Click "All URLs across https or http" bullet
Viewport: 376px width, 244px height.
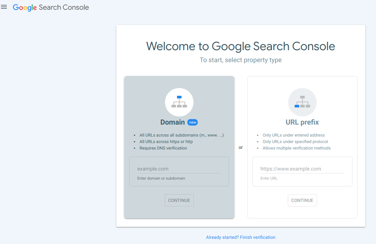(166, 141)
